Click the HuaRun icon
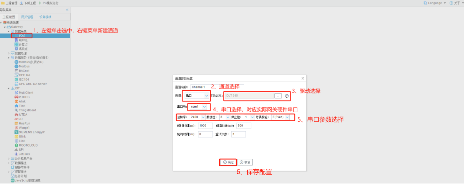The width and height of the screenshot is (464, 184). point(16,123)
